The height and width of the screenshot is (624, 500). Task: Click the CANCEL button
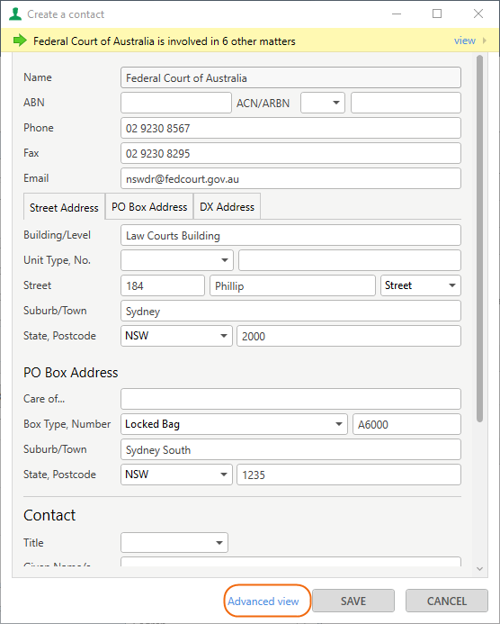click(x=447, y=601)
